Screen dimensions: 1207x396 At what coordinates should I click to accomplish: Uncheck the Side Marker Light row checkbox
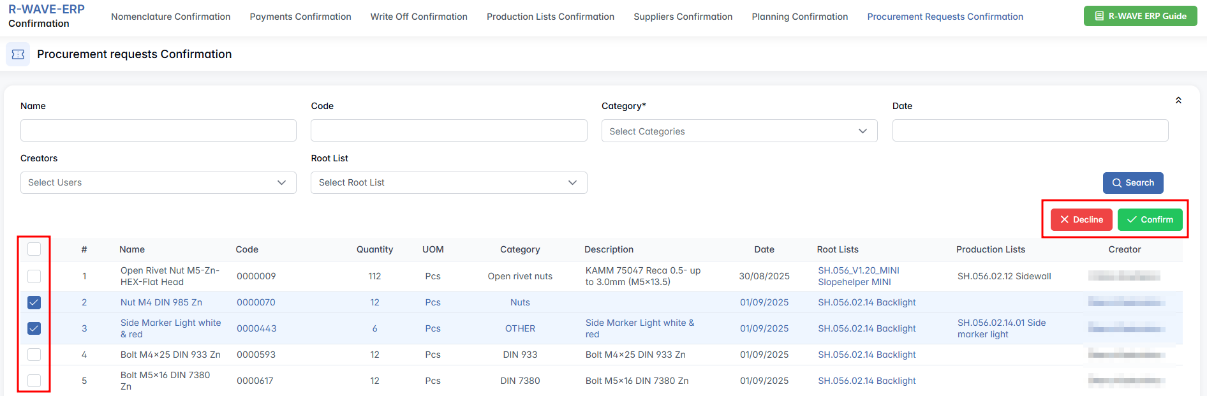(x=34, y=328)
